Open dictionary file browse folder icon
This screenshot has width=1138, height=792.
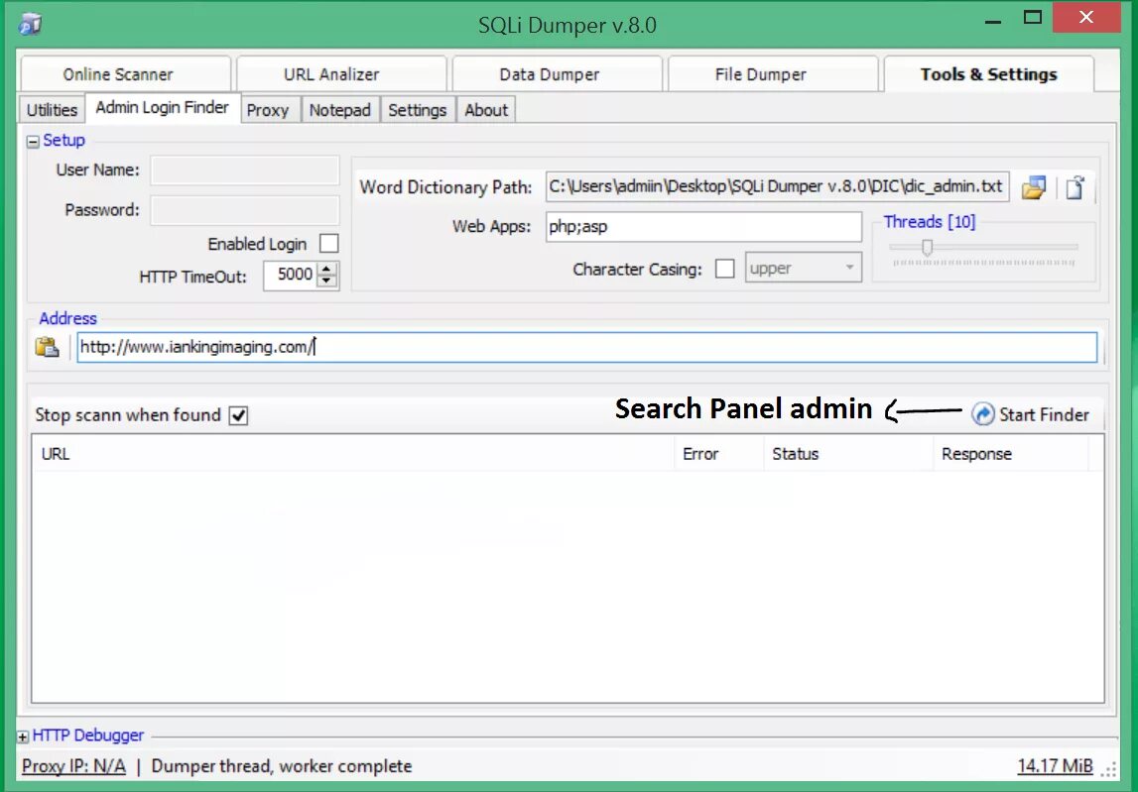pyautogui.click(x=1034, y=187)
